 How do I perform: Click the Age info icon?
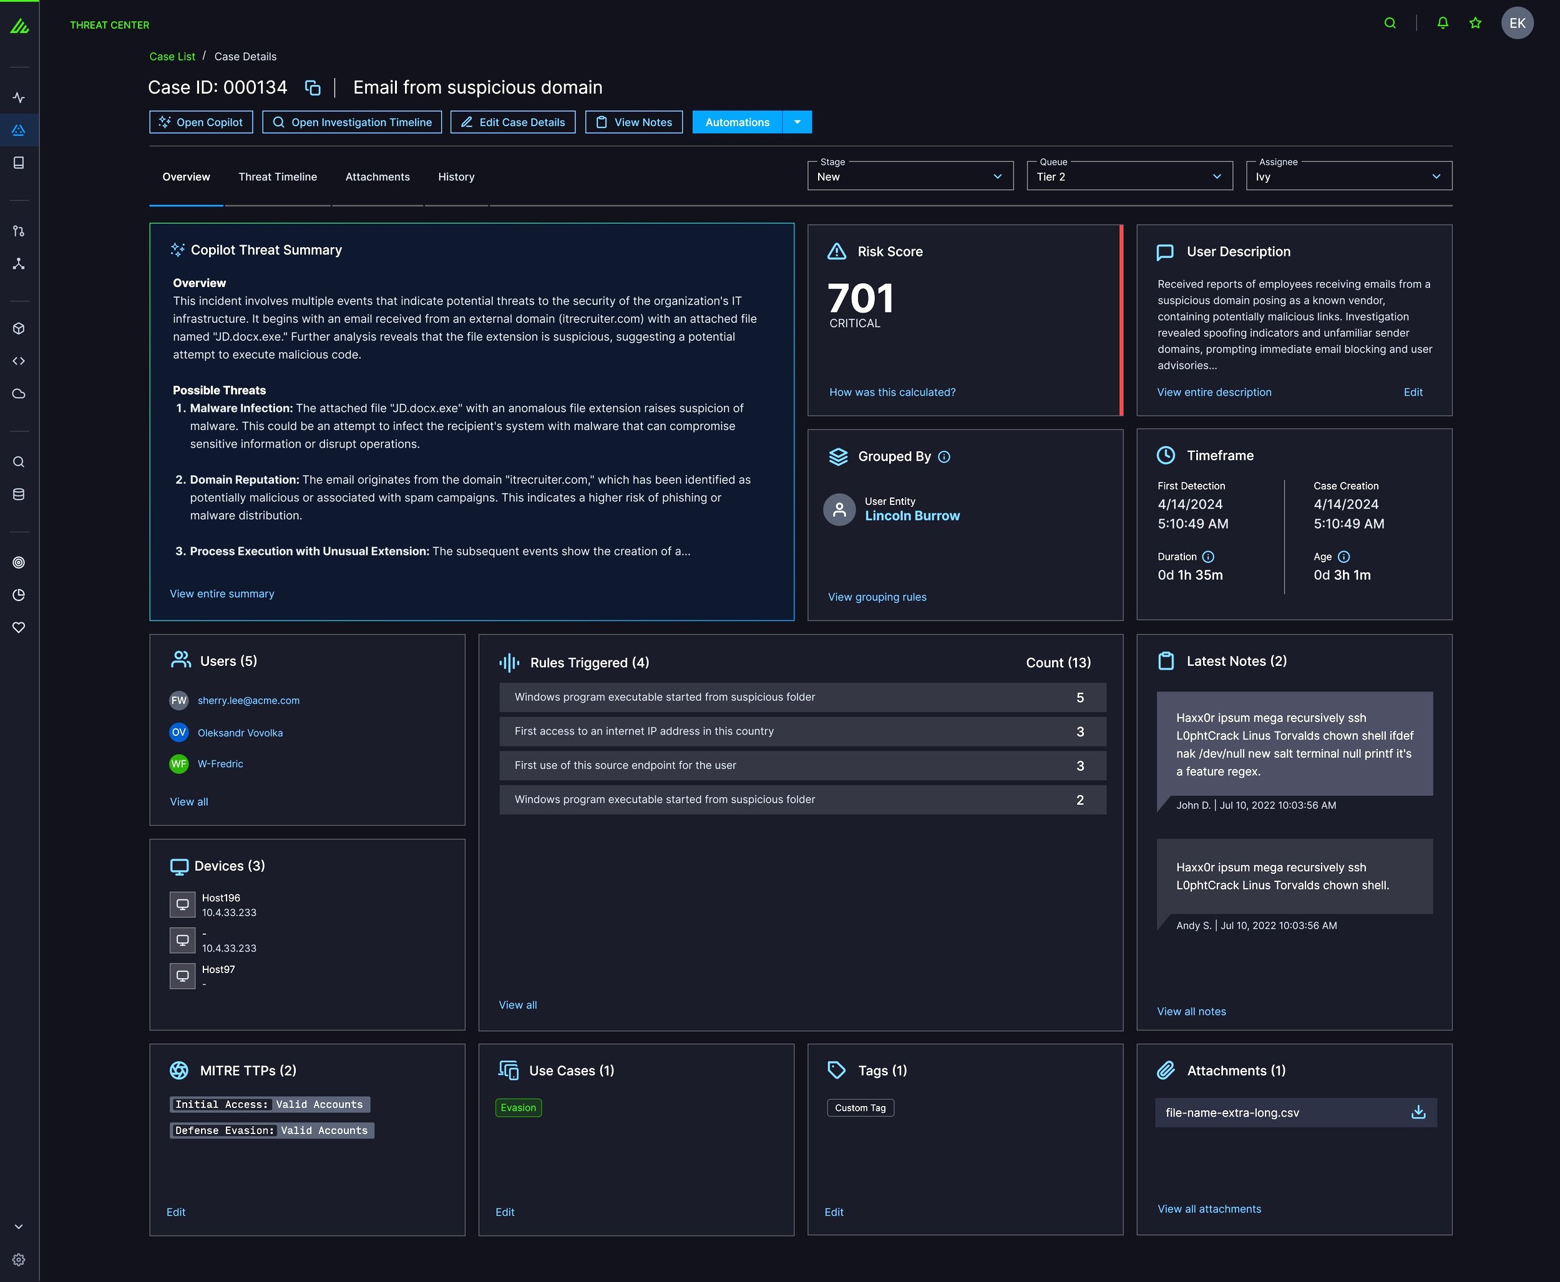(1343, 557)
